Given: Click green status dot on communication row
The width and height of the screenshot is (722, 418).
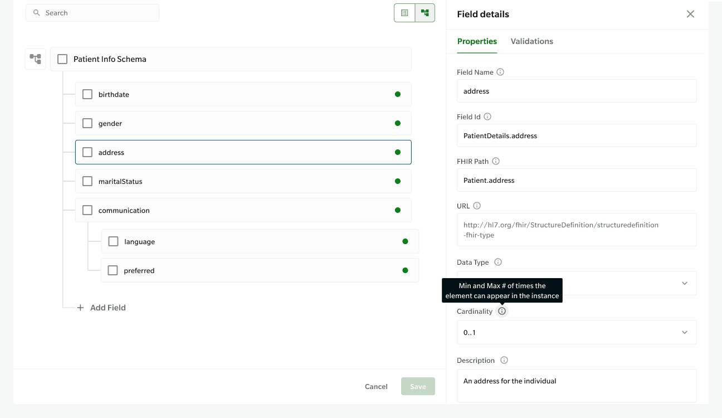Looking at the screenshot, I should click(x=398, y=210).
